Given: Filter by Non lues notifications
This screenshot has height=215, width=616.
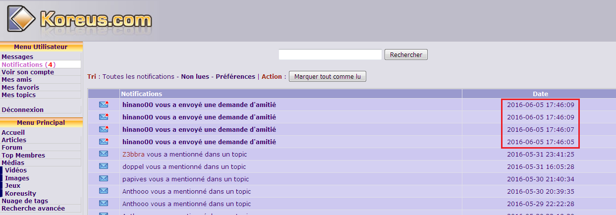Looking at the screenshot, I should click(x=194, y=77).
